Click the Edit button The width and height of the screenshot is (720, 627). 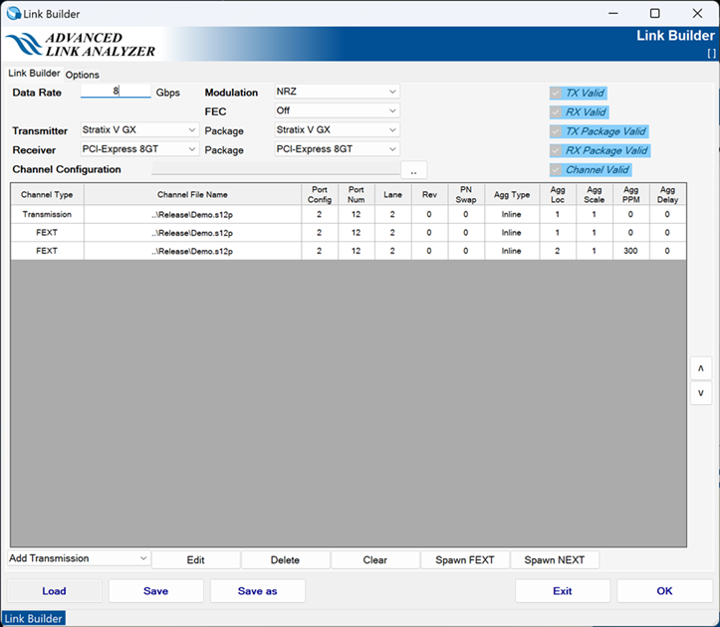195,560
